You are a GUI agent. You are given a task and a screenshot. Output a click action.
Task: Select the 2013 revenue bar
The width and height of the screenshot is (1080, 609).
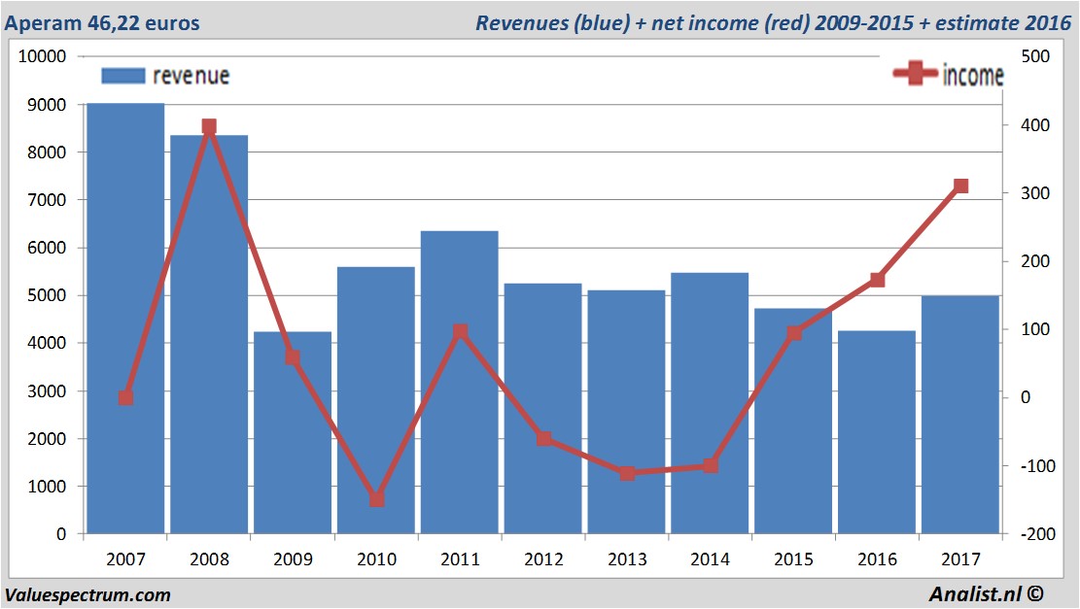pos(626,412)
